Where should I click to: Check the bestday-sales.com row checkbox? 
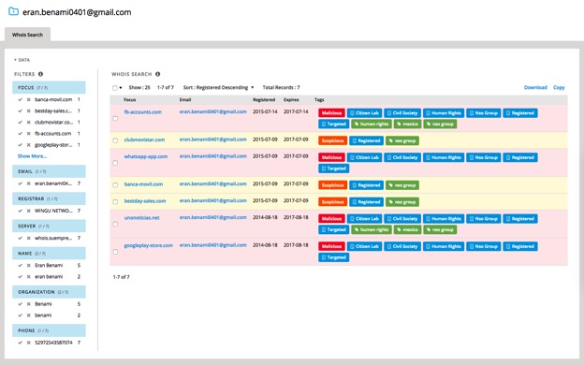point(115,202)
